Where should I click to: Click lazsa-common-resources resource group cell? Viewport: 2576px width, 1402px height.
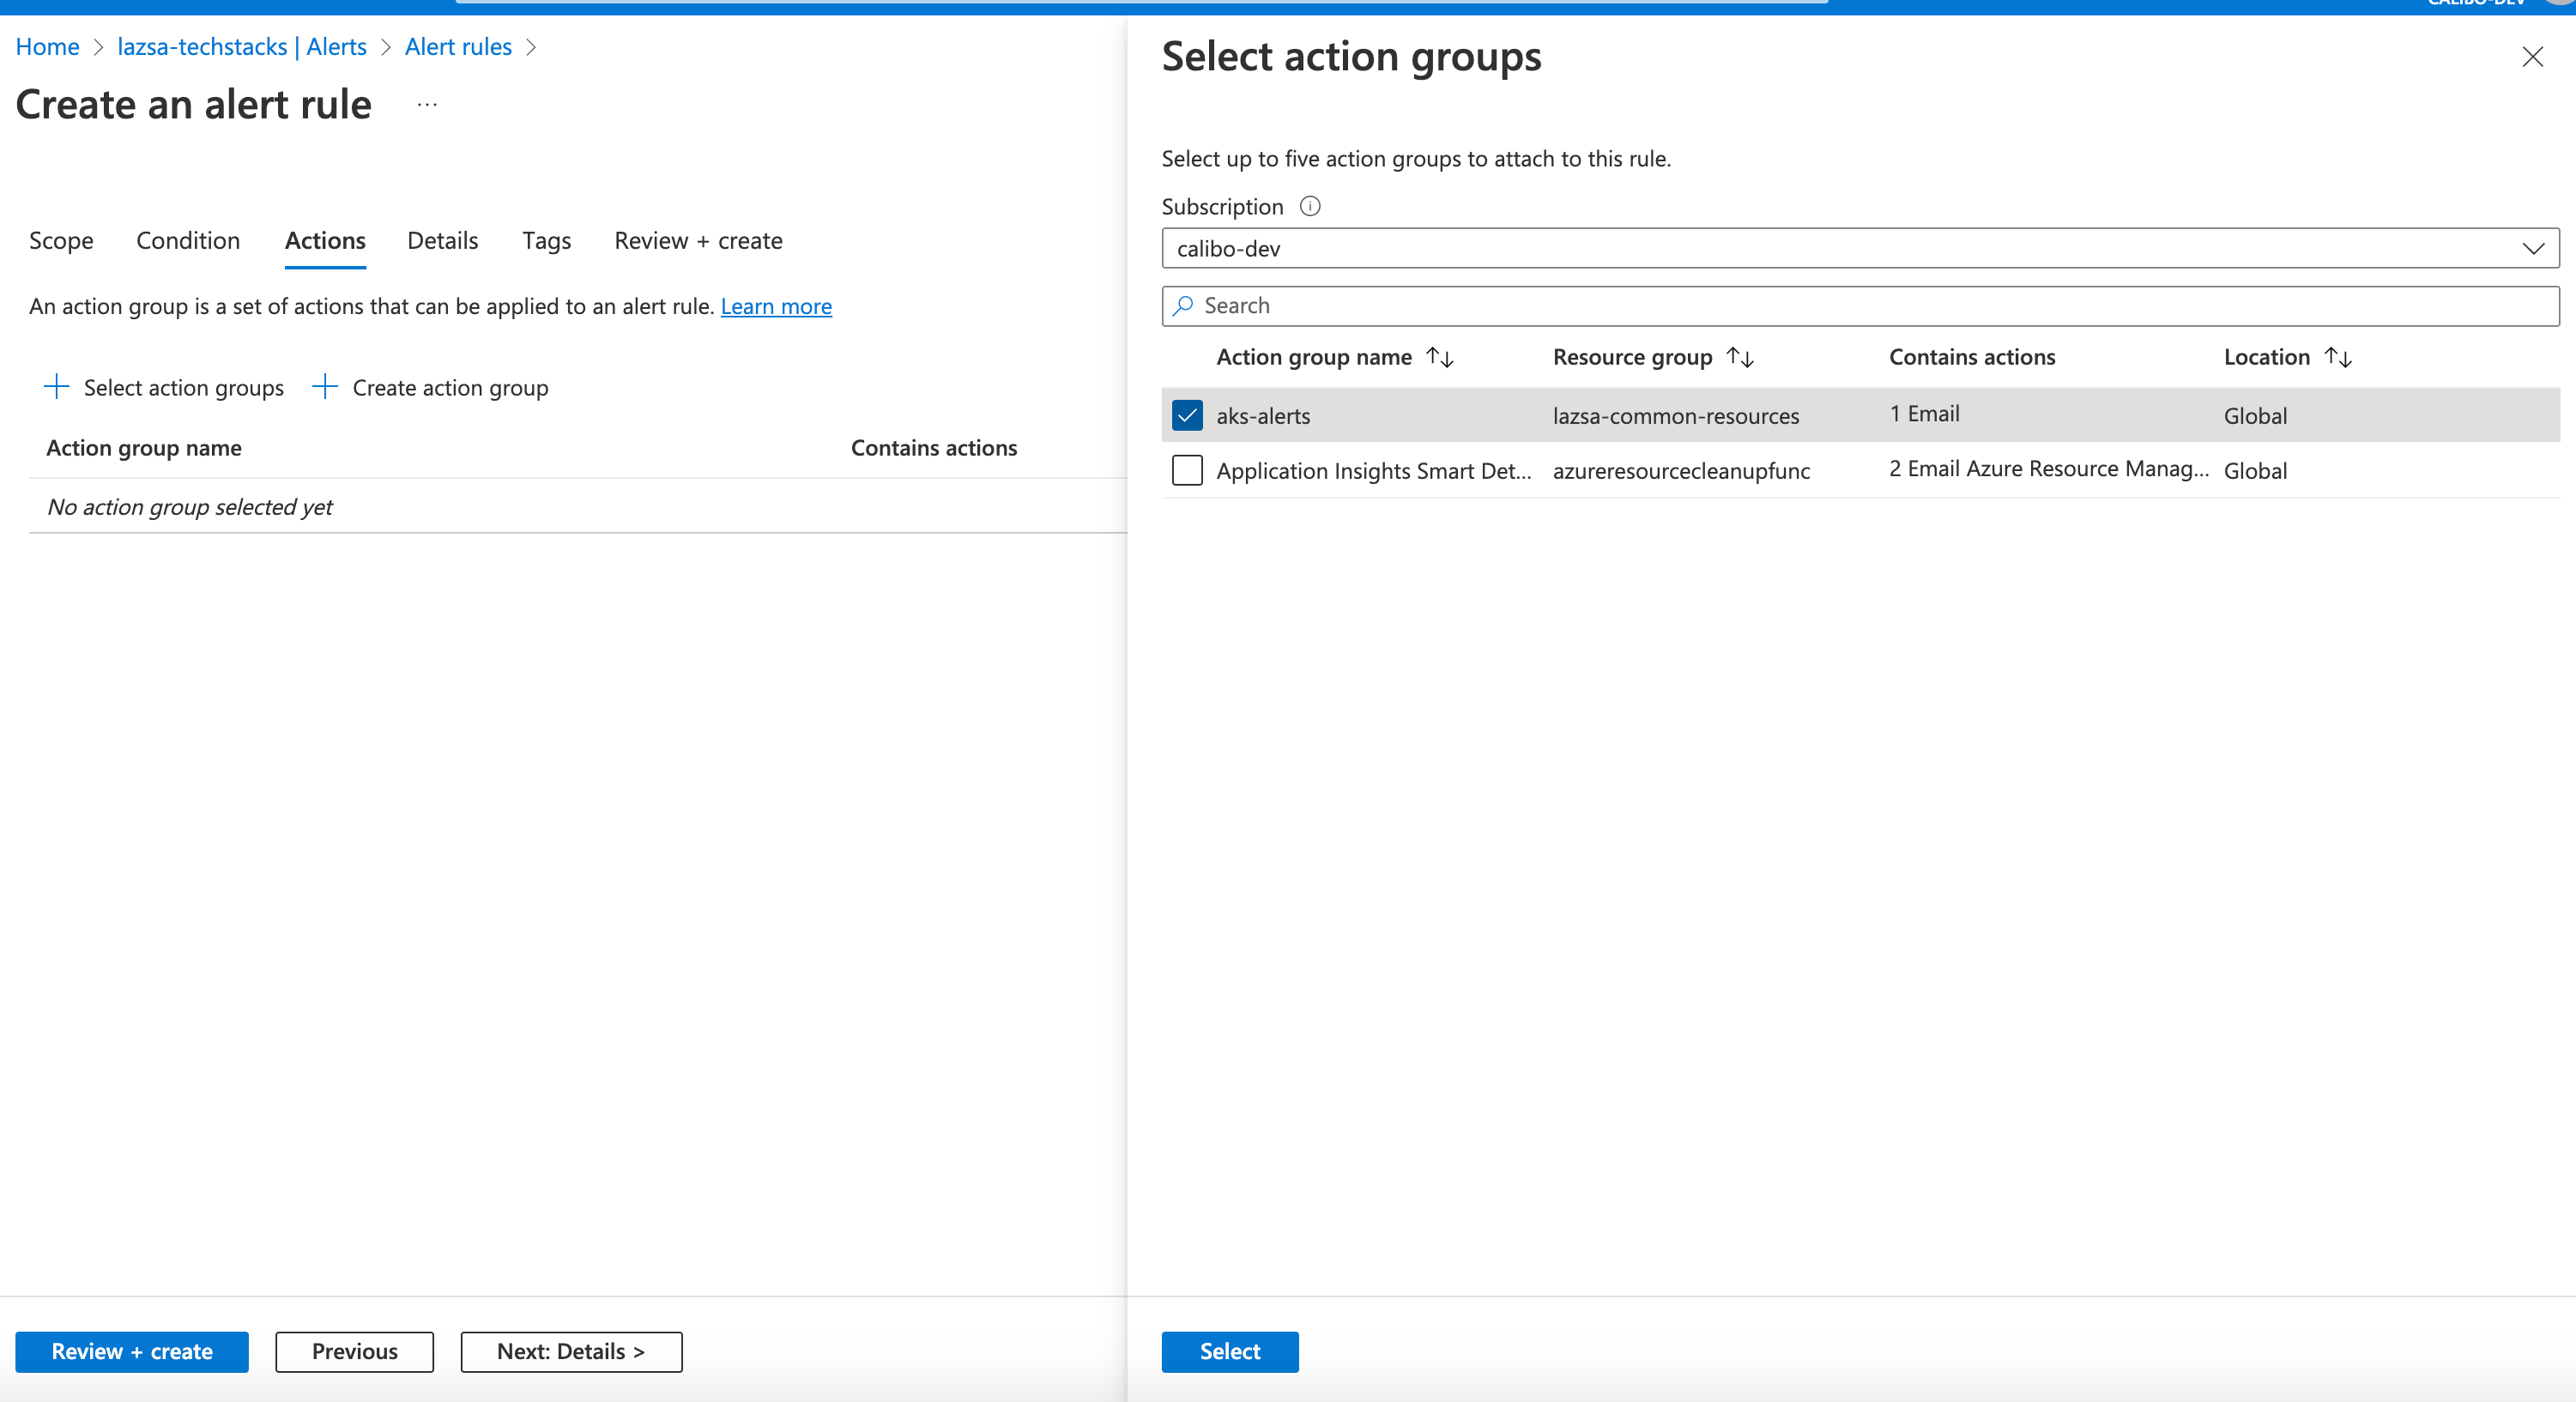click(x=1676, y=415)
